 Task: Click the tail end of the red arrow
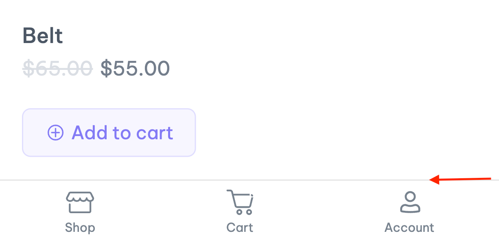click(x=490, y=178)
